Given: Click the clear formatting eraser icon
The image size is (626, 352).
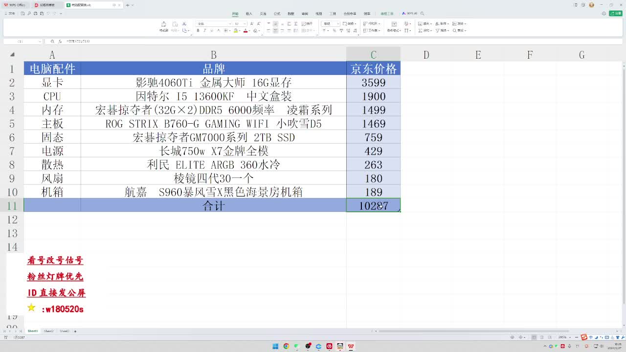Looking at the screenshot, I should [255, 30].
